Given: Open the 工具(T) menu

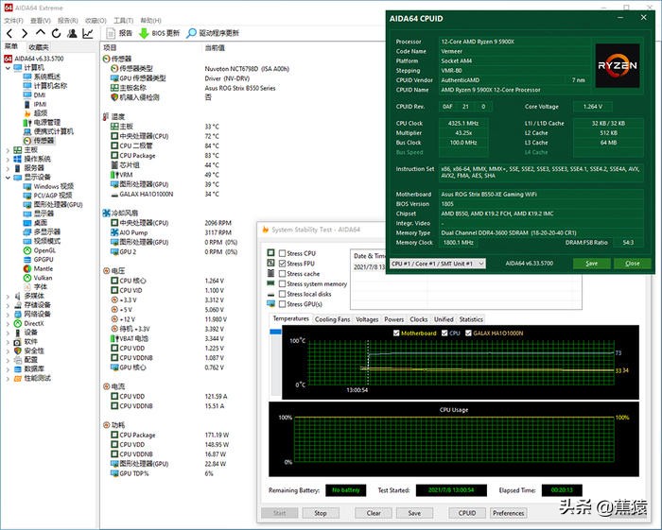Looking at the screenshot, I should coord(123,19).
